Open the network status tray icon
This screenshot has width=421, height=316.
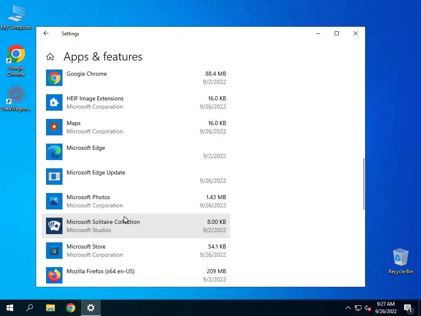point(358,308)
